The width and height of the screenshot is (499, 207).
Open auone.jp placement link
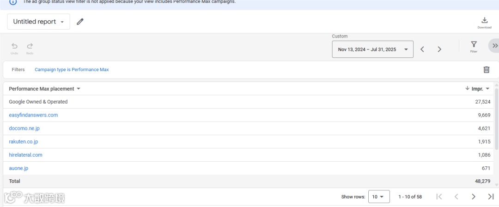coord(18,168)
